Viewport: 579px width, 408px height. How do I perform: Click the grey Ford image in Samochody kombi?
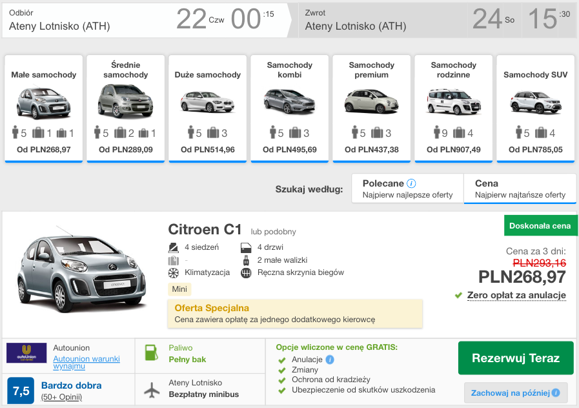[x=289, y=101]
